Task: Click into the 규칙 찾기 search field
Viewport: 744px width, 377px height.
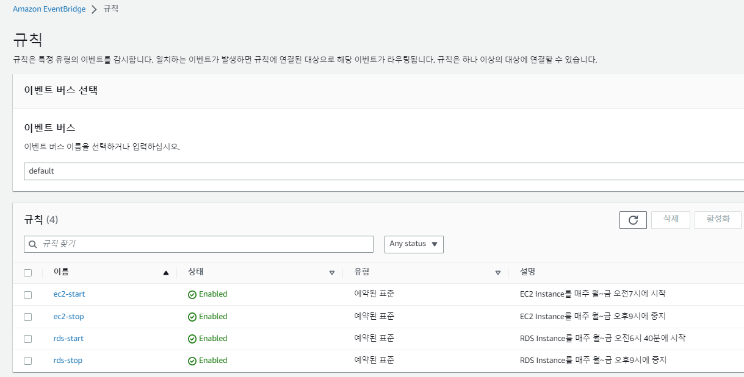Action: pyautogui.click(x=198, y=244)
